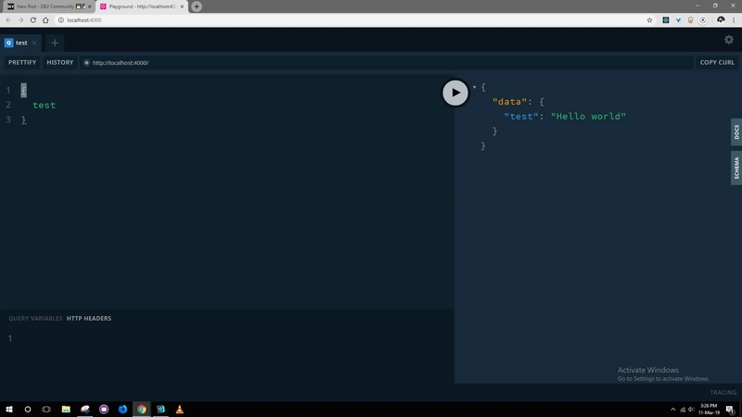This screenshot has height=417, width=742.
Task: Close the 'test' Playground tab
Action: point(34,43)
